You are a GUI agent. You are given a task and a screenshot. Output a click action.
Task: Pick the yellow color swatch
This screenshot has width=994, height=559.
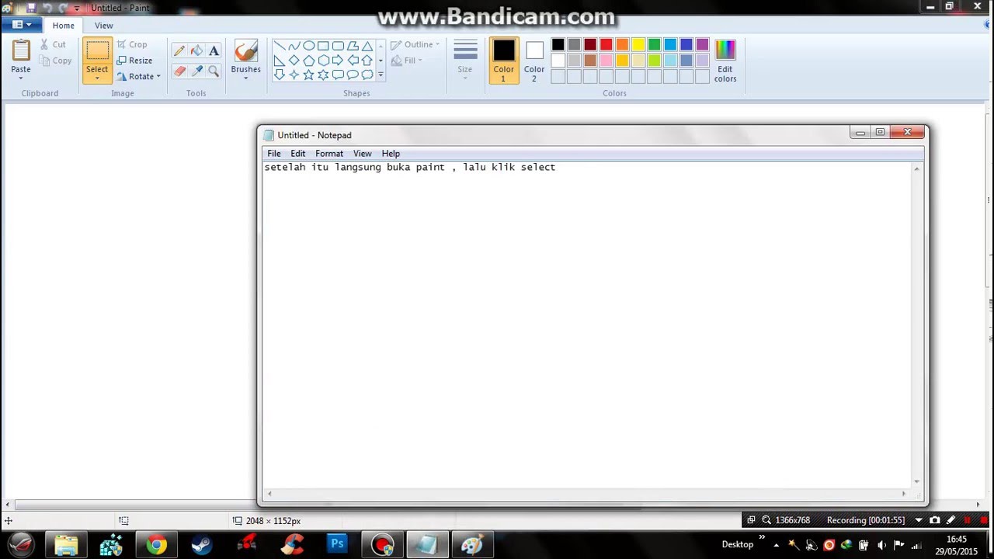tap(638, 45)
